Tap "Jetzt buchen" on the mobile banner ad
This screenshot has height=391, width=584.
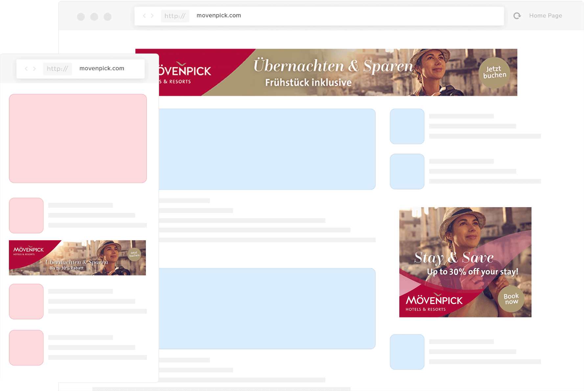[134, 254]
